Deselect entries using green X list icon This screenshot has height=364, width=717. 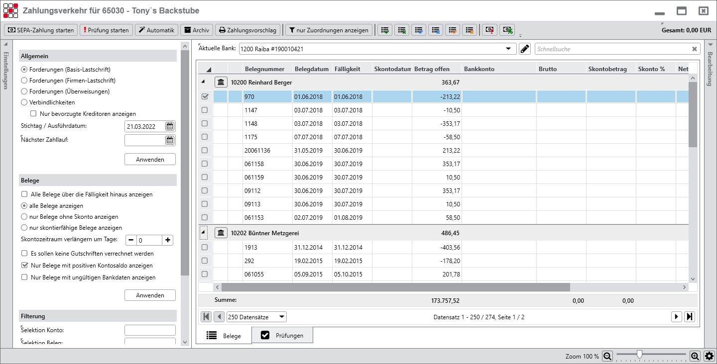coord(402,30)
